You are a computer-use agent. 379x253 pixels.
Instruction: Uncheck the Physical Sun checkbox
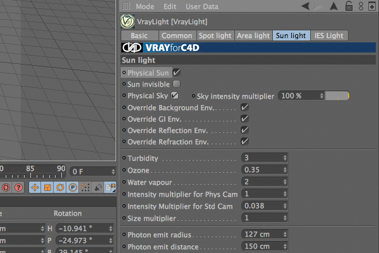point(176,72)
